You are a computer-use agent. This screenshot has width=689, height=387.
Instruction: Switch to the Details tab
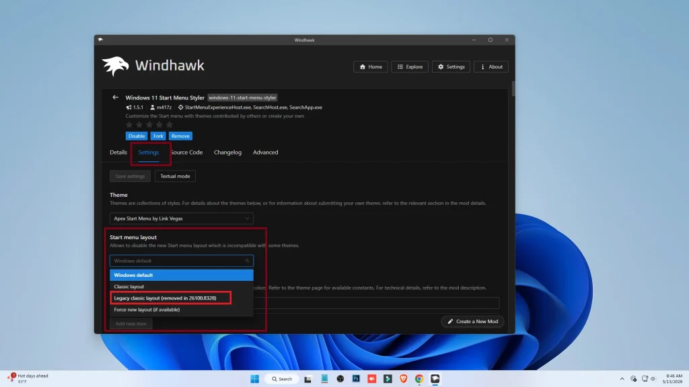[118, 153]
